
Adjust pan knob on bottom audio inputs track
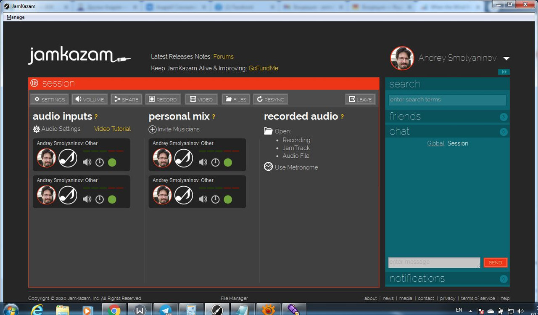[100, 199]
